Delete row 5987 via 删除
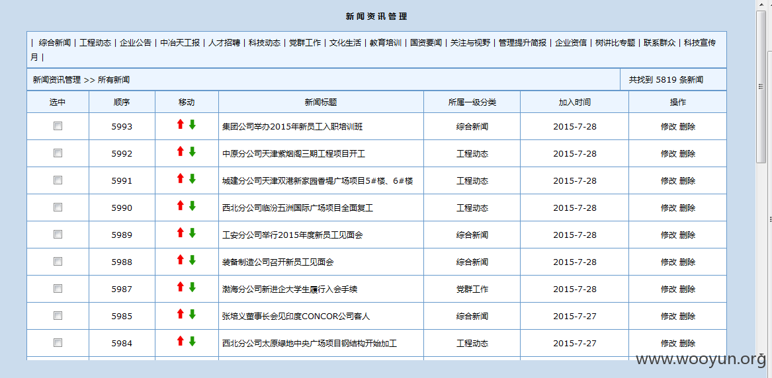 pos(687,289)
